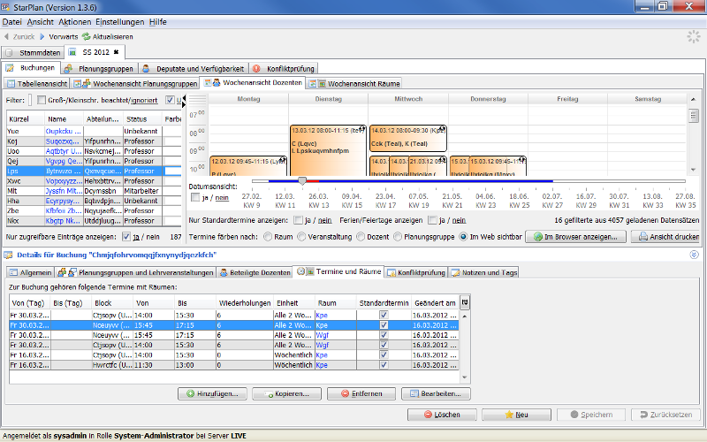Open the Einstellungen menu
The image size is (707, 442).
click(x=120, y=22)
